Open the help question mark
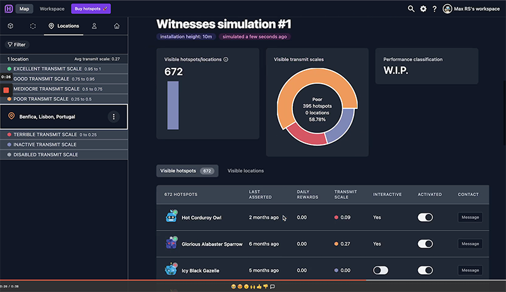The image size is (506, 292). 435,9
